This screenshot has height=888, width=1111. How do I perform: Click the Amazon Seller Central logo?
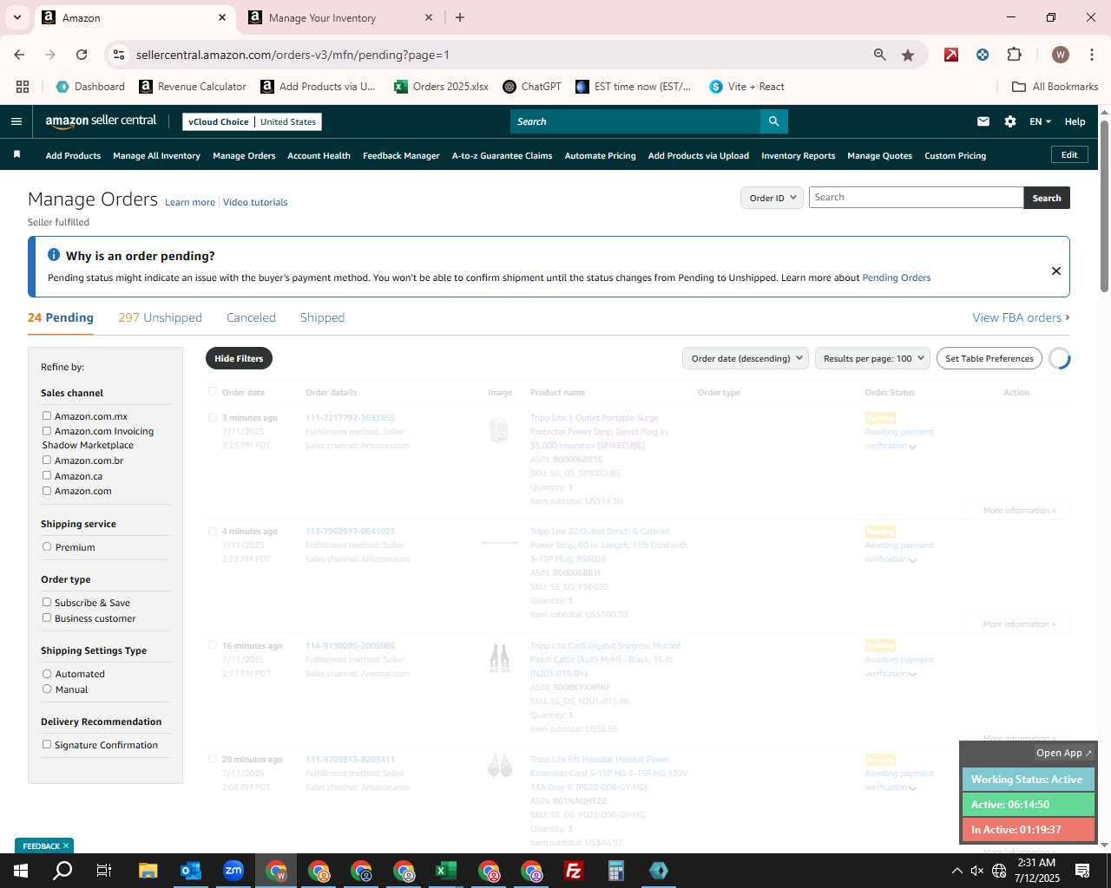point(101,121)
